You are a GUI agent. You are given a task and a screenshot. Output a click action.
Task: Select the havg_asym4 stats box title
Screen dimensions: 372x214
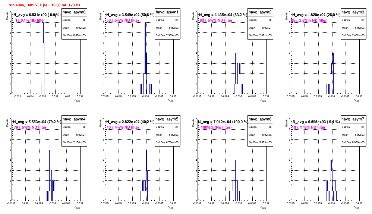[x=74, y=119]
